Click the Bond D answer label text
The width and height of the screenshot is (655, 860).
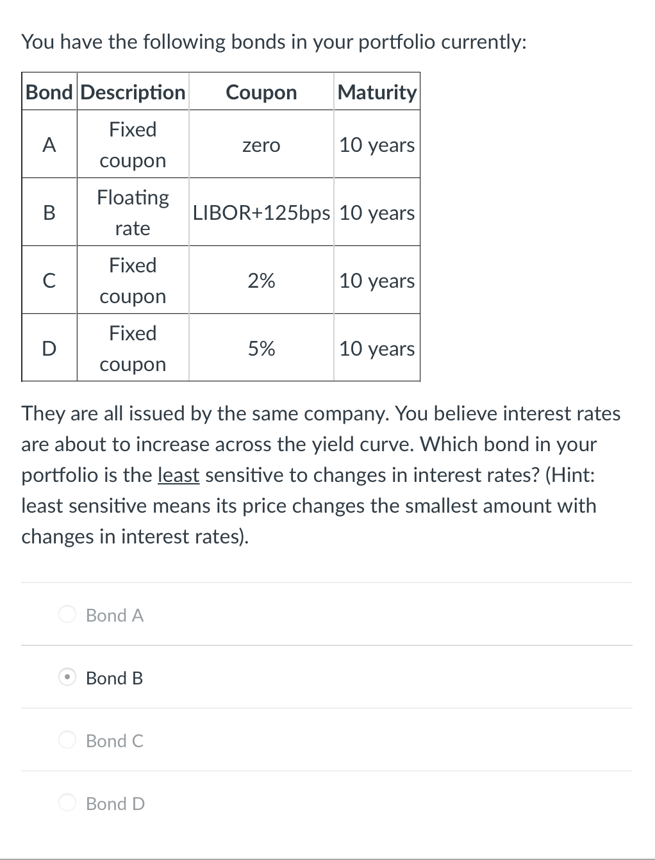[x=114, y=804]
